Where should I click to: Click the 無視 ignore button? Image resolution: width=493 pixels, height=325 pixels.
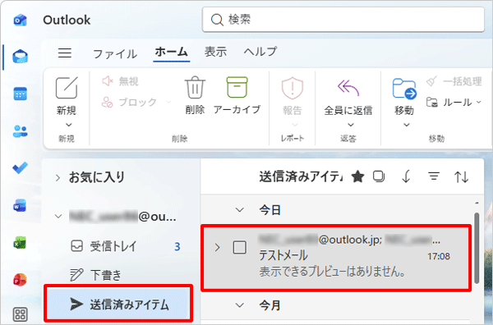(121, 81)
